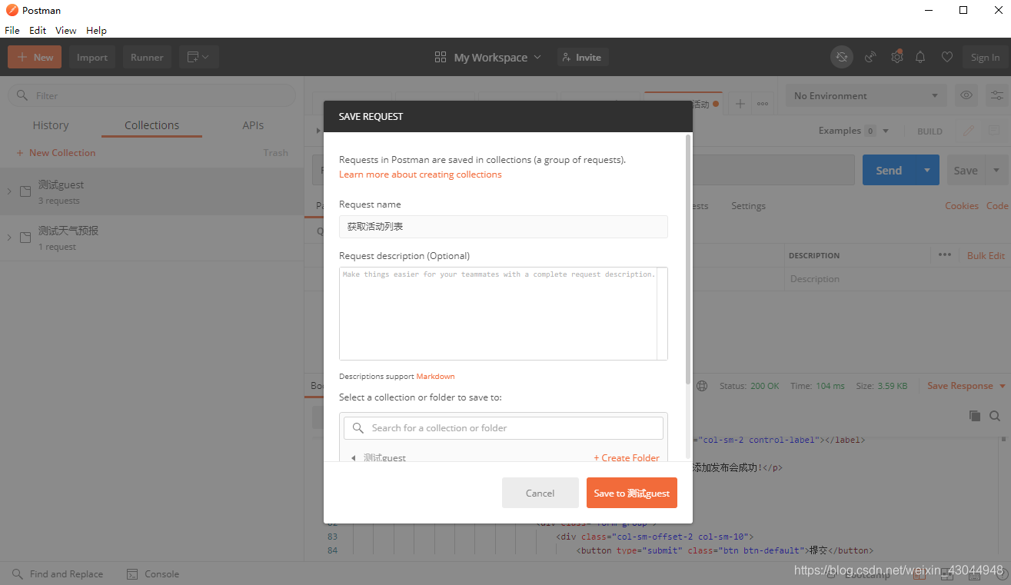The image size is (1011, 585).
Task: Click Save to 测试guest button
Action: point(631,493)
